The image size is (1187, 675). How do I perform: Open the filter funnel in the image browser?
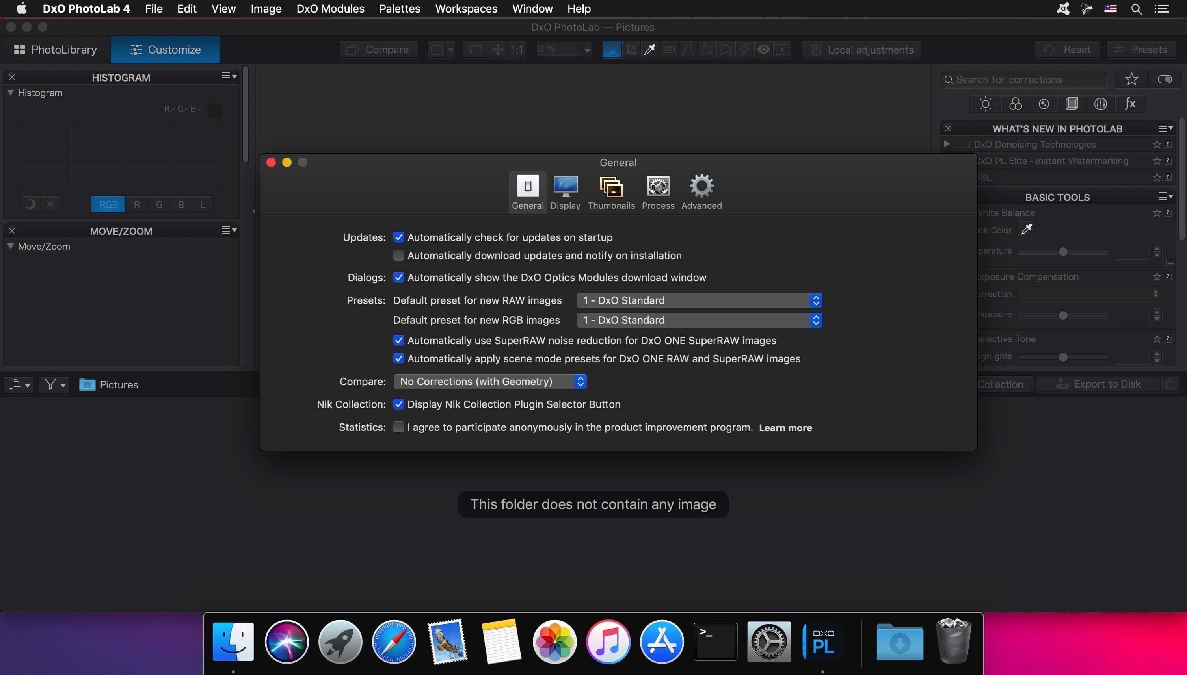coord(55,384)
